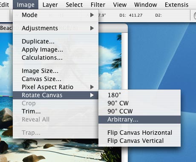Choose Calculations... command
The height and width of the screenshot is (162, 196).
click(55, 58)
